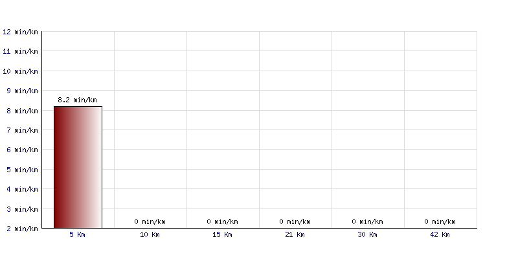Click the 12 min/km y-axis label
518x259 pixels.
point(20,32)
